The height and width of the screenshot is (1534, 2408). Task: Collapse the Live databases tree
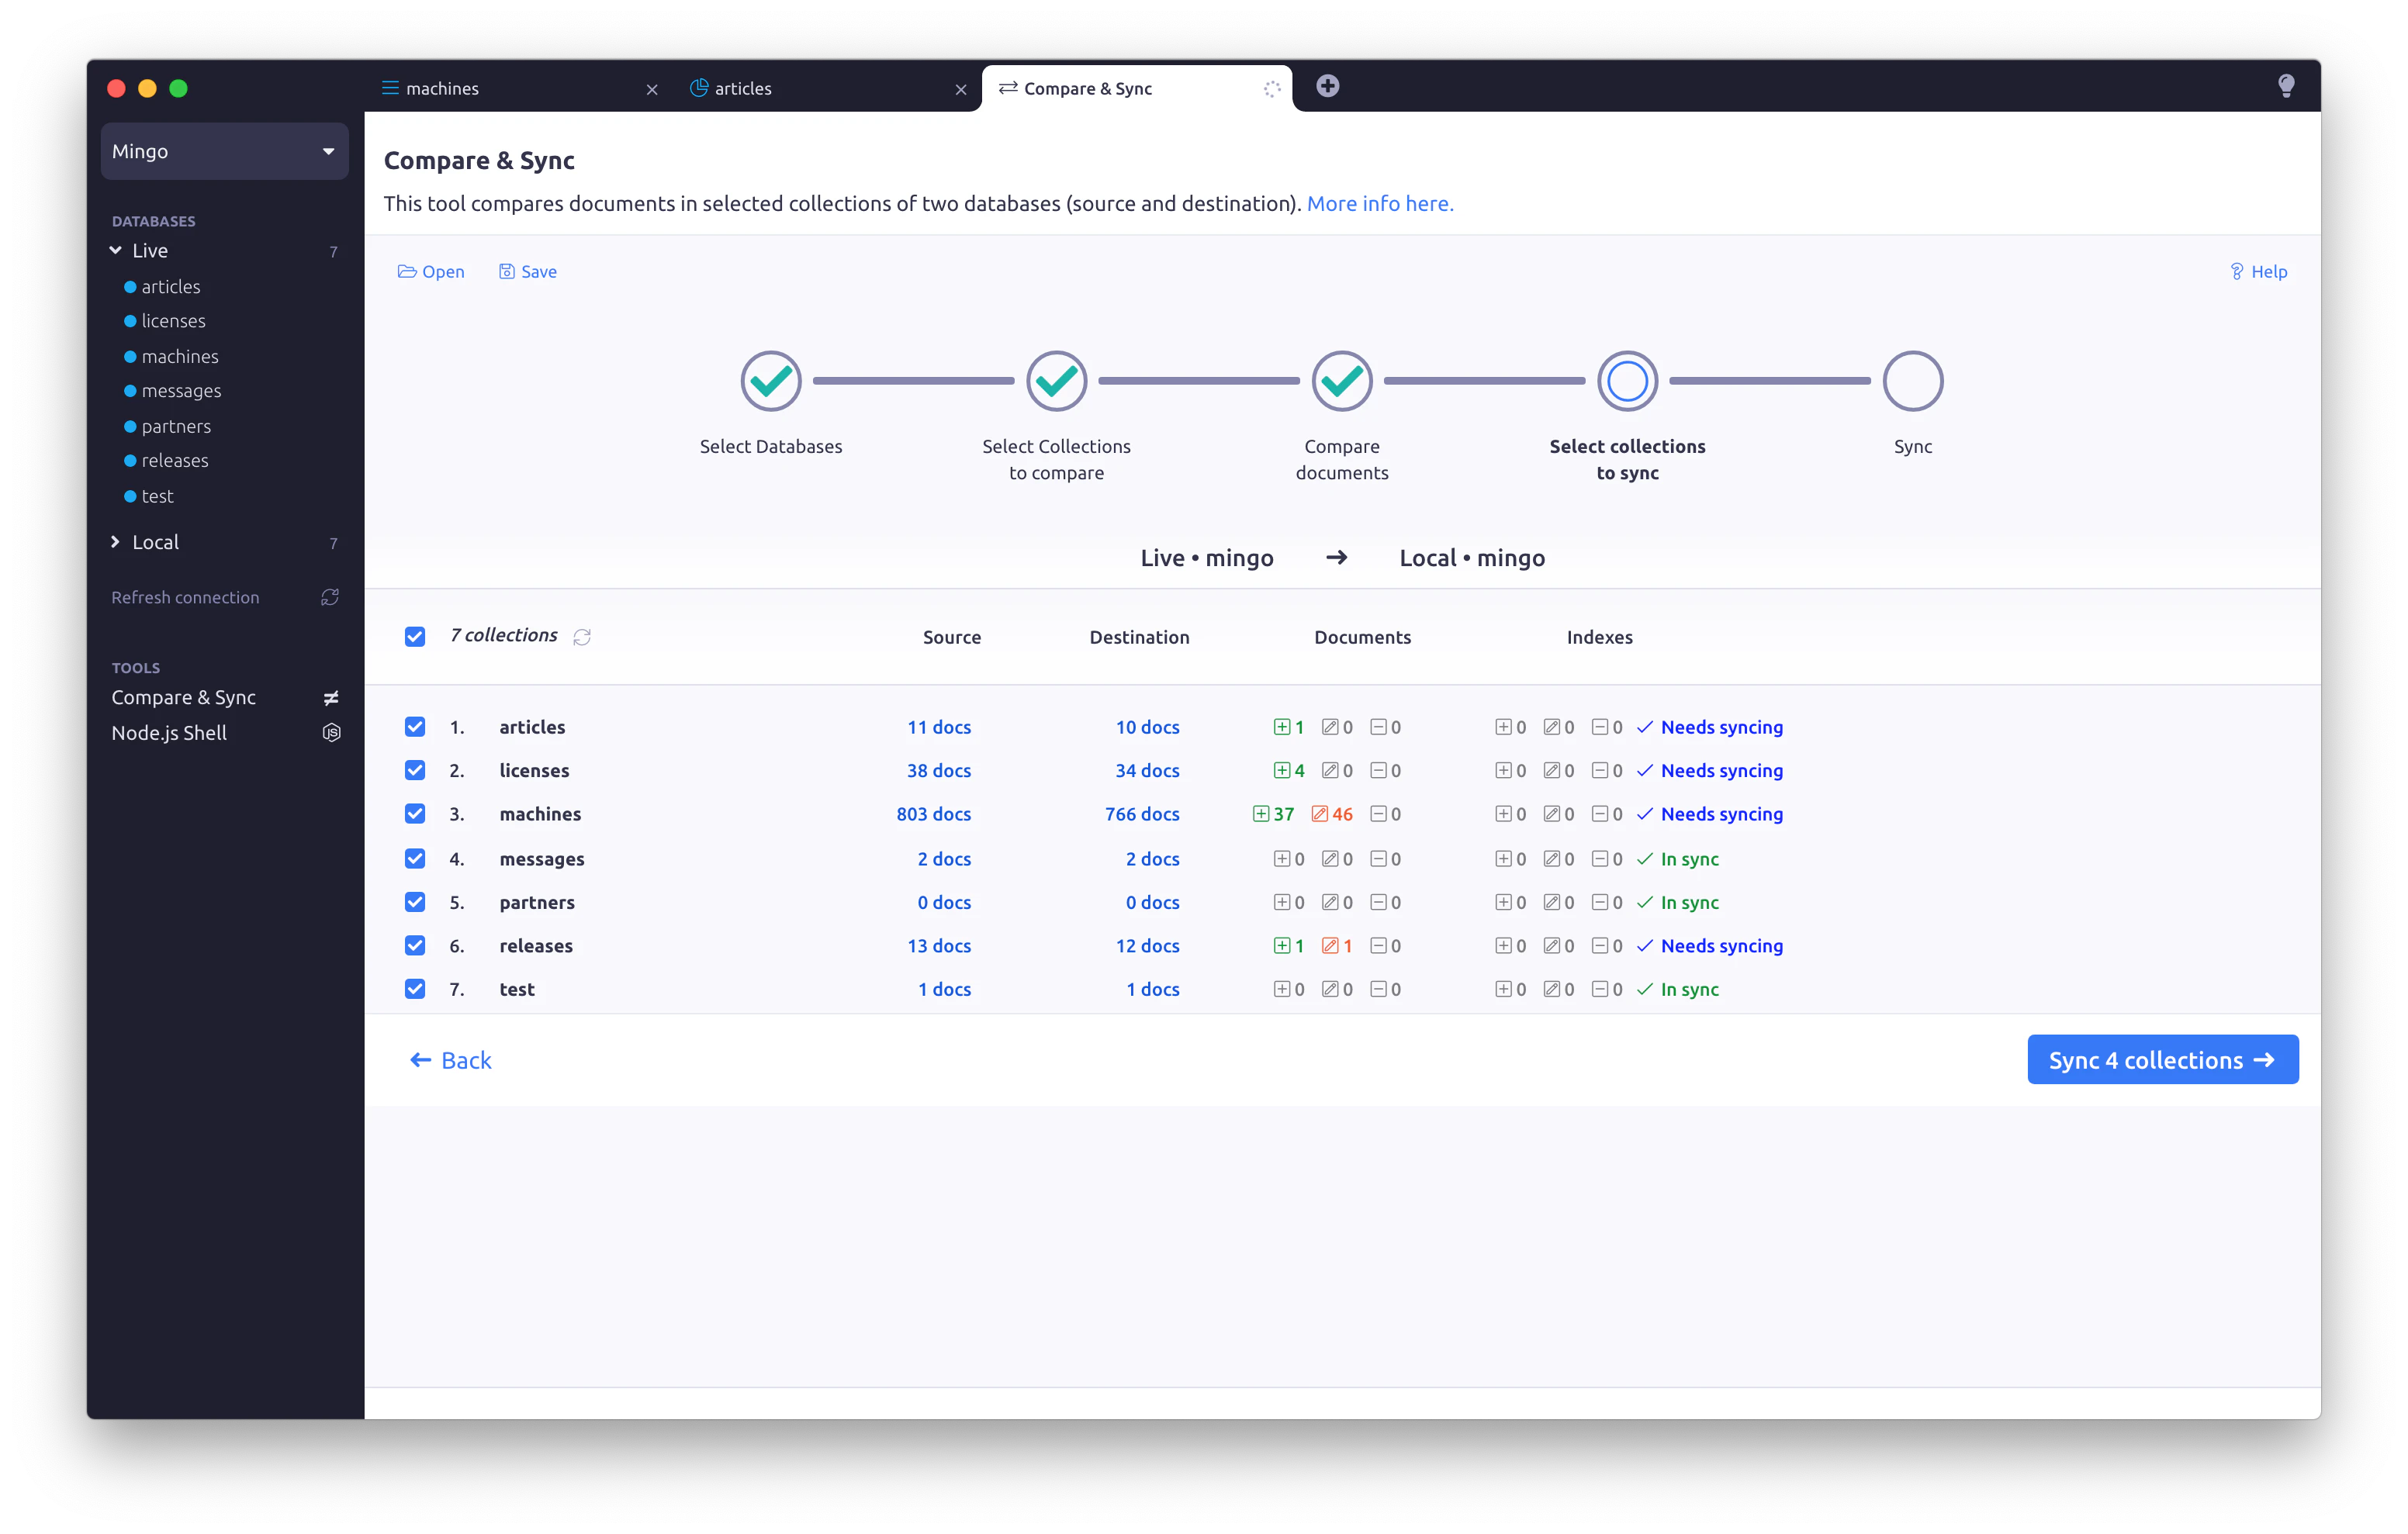(x=115, y=250)
